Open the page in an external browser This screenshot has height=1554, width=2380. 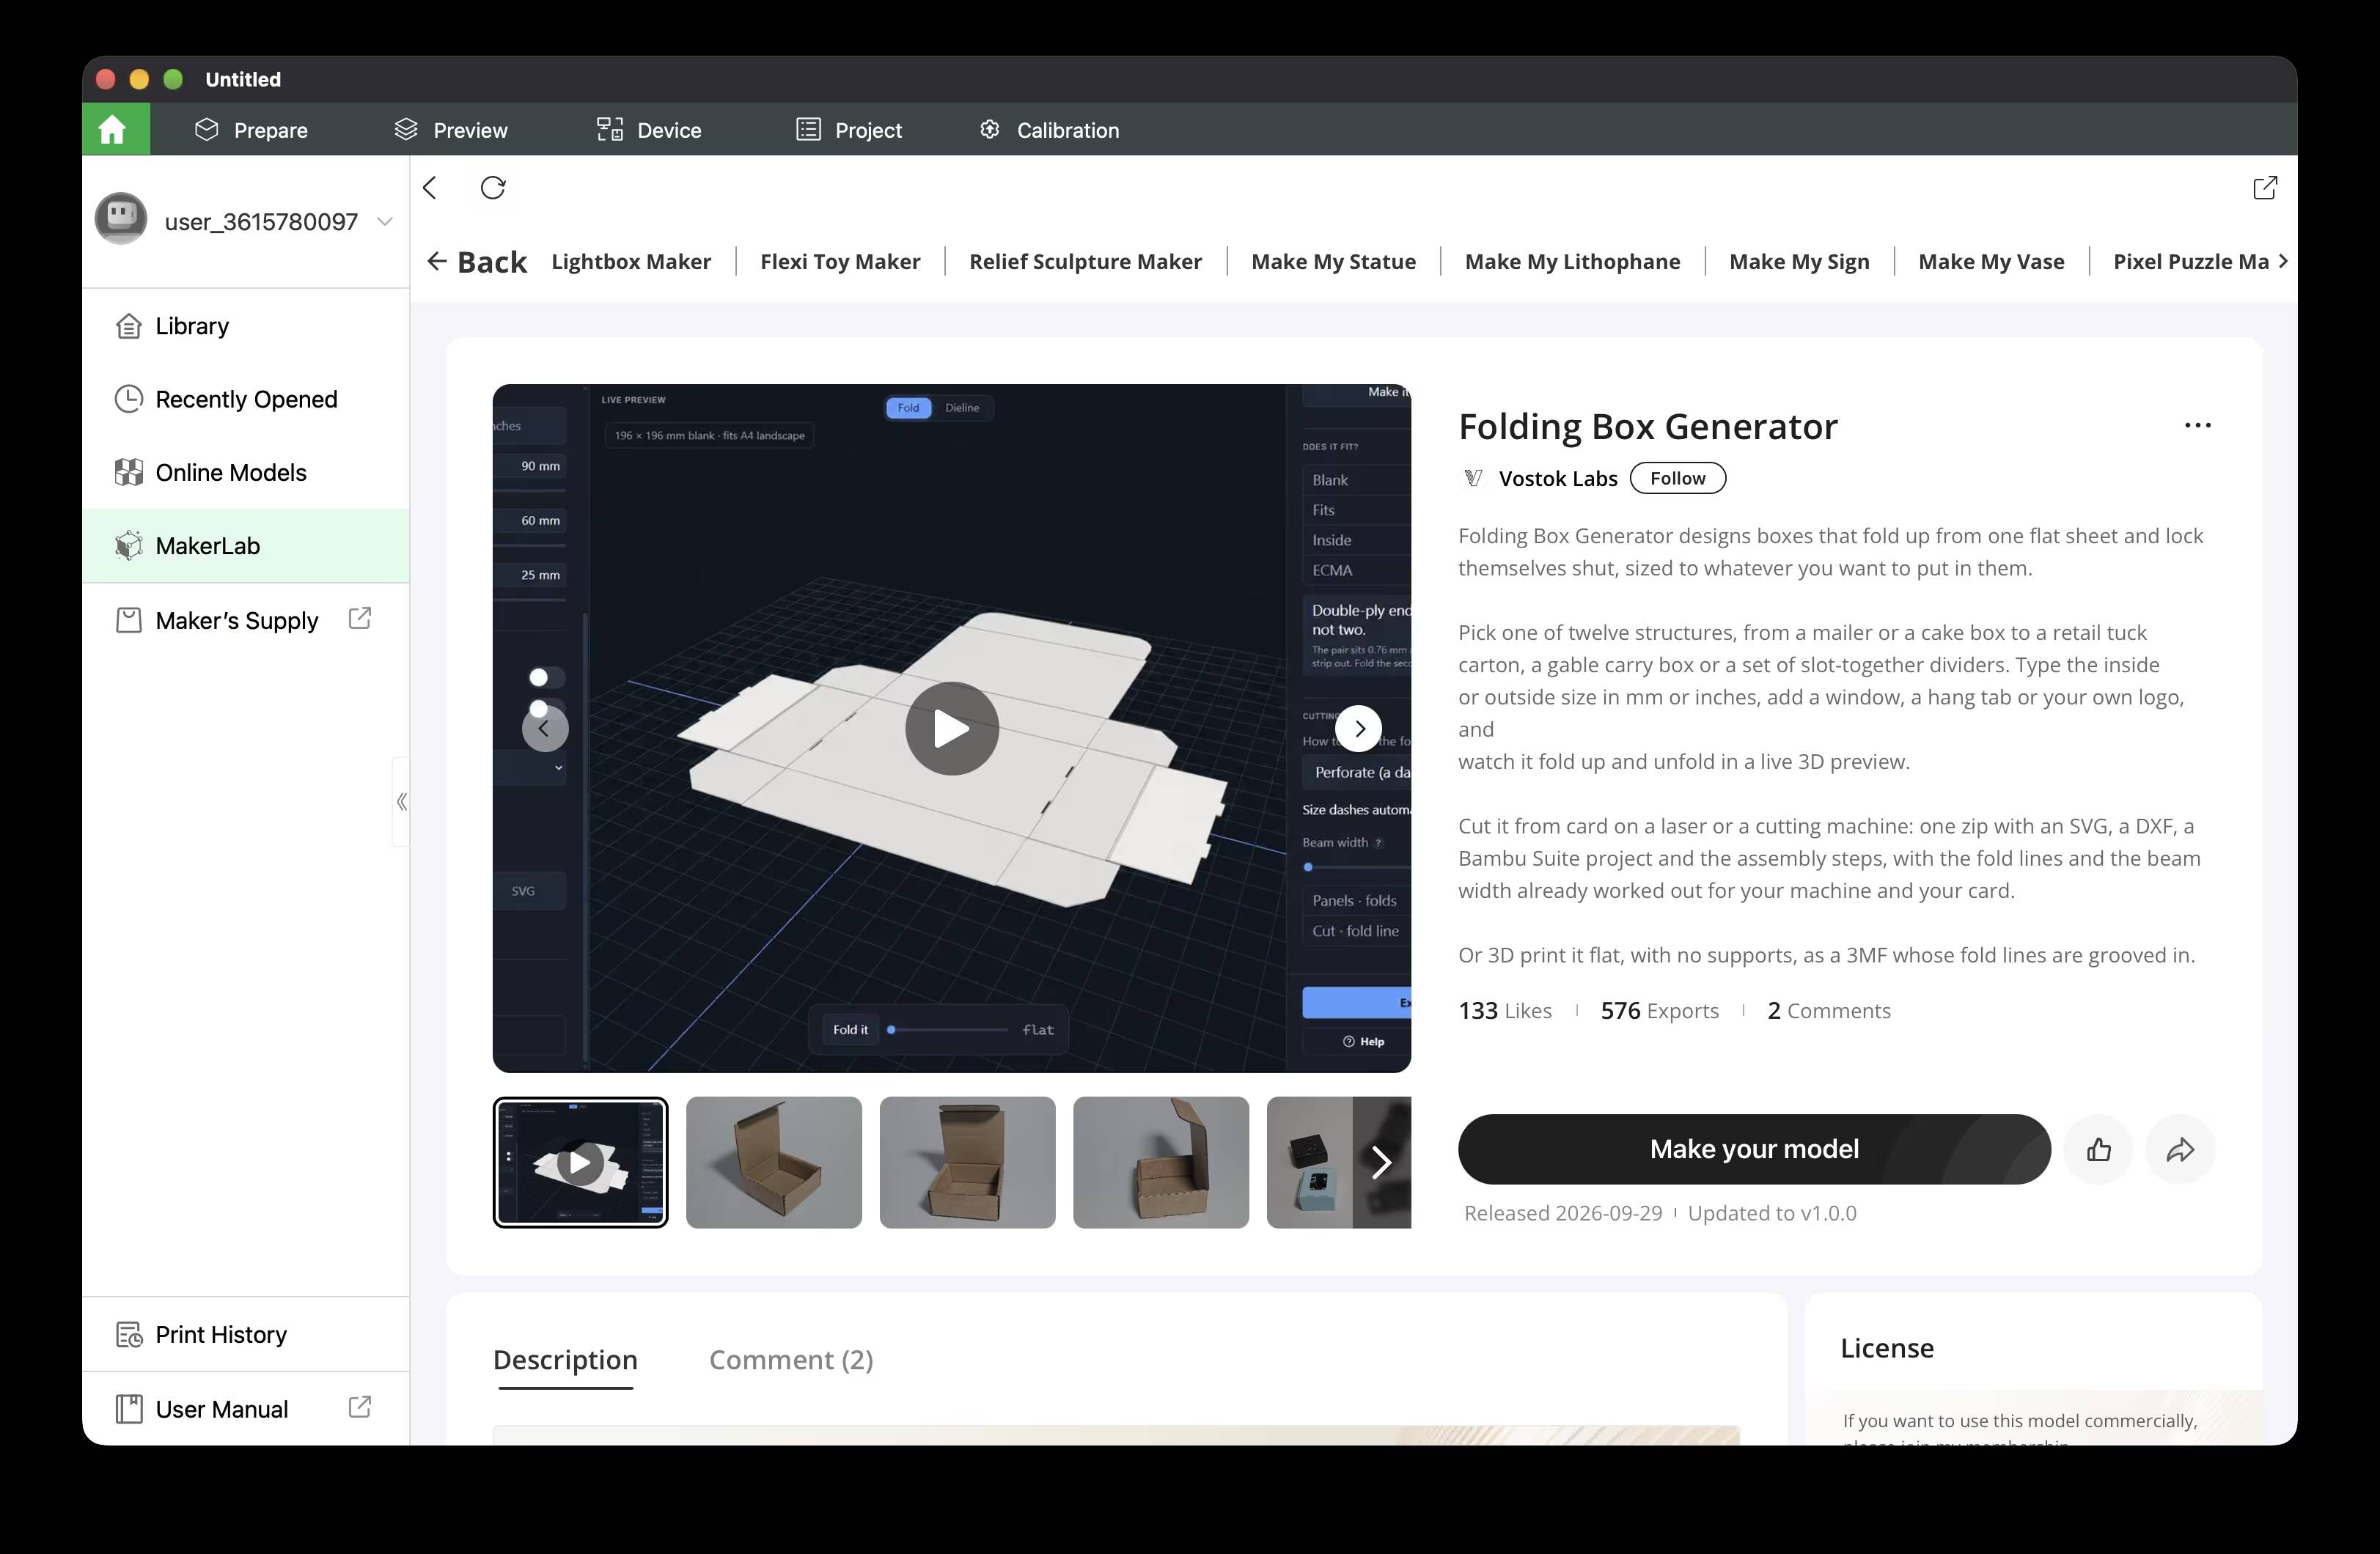click(2265, 188)
